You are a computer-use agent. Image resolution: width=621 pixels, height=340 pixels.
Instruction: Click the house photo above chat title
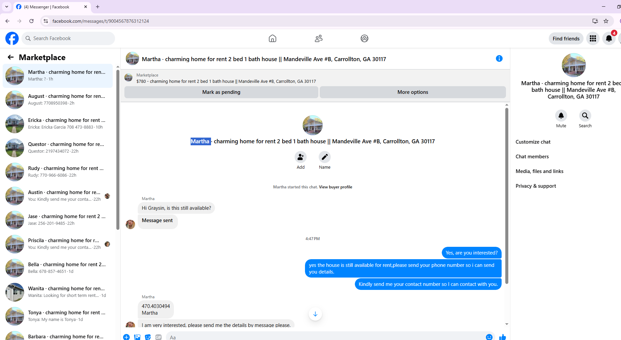(312, 125)
